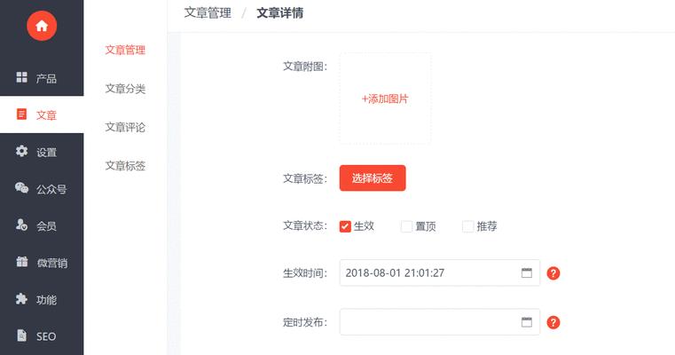Click the 文章状态 label

pos(305,225)
